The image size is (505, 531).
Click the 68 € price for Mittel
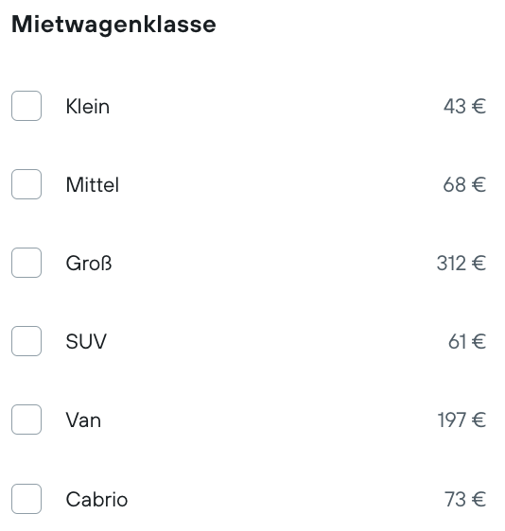pyautogui.click(x=464, y=185)
